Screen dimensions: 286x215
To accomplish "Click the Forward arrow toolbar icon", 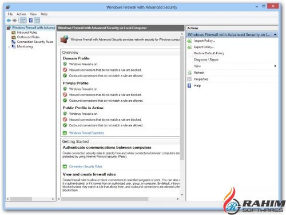I will point(15,21).
